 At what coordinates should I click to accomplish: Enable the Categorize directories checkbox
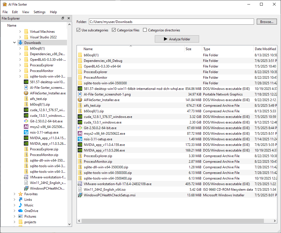click(145, 30)
